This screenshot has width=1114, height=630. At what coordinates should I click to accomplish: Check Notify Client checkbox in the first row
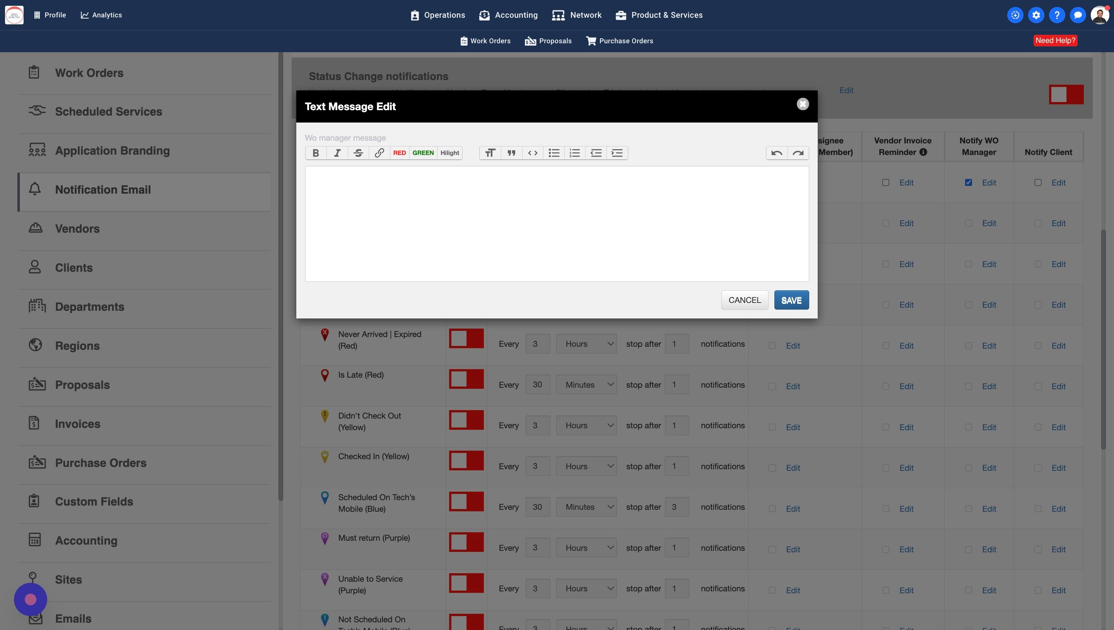(x=1038, y=182)
